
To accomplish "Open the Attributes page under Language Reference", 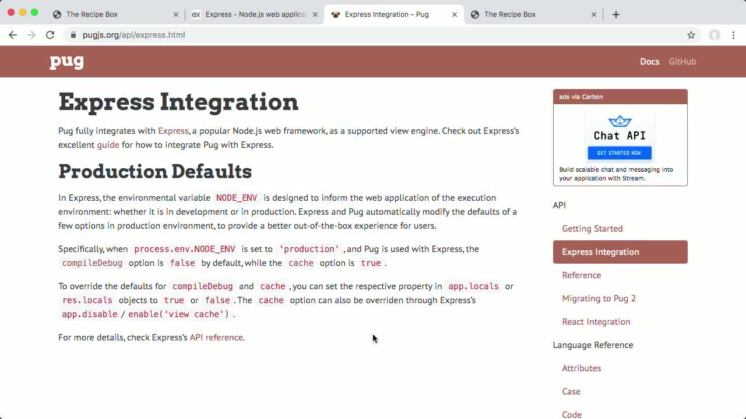I will point(581,368).
